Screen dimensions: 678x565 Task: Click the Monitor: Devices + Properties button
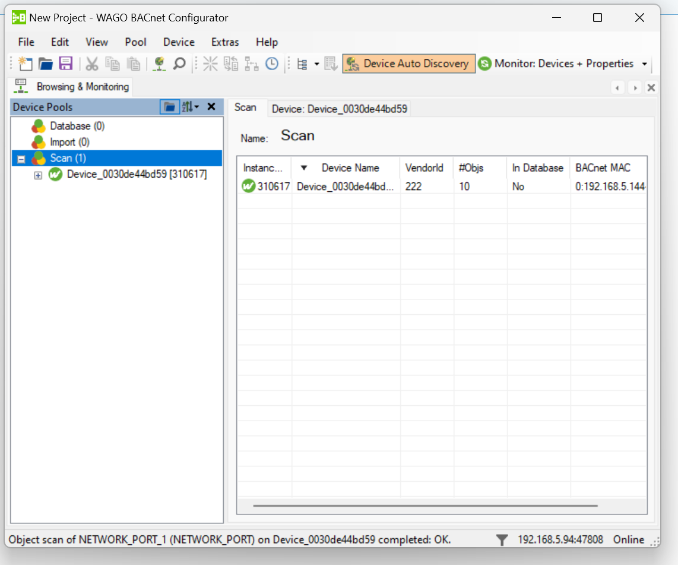pyautogui.click(x=557, y=64)
